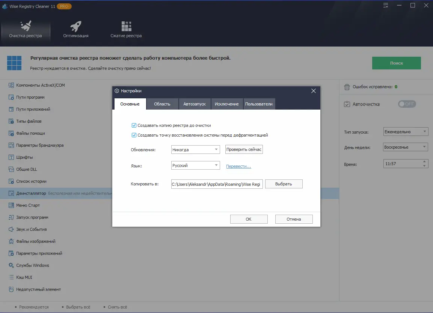This screenshot has width=433, height=313.
Task: Open the Обновления dropdown set to Никогда
Action: pyautogui.click(x=196, y=150)
